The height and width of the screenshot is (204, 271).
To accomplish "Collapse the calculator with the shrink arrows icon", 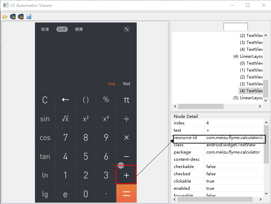I will point(127,29).
